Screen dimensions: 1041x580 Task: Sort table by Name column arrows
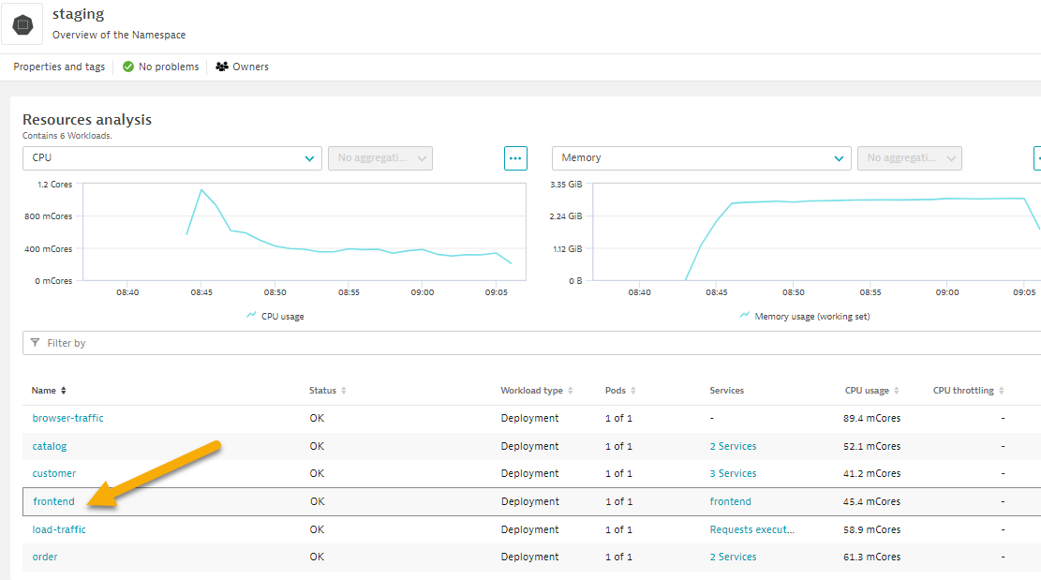point(64,391)
